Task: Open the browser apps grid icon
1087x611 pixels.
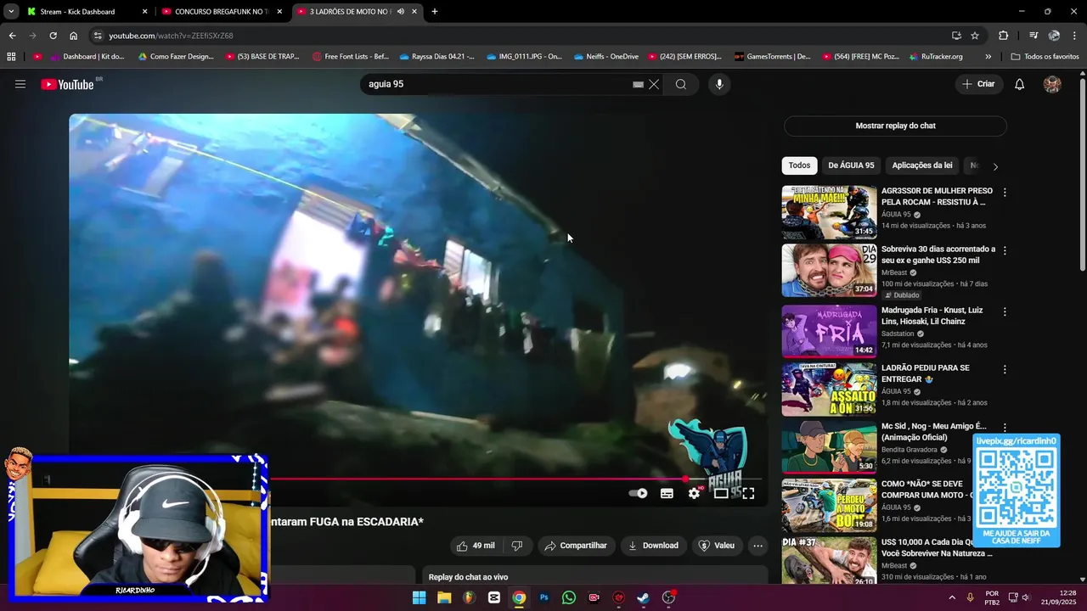Action: 11,57
